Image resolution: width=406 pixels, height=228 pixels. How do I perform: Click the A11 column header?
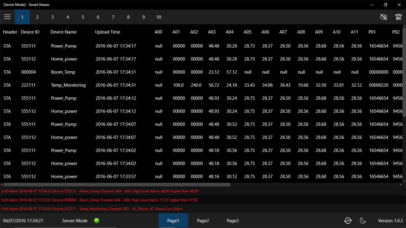[354, 32]
